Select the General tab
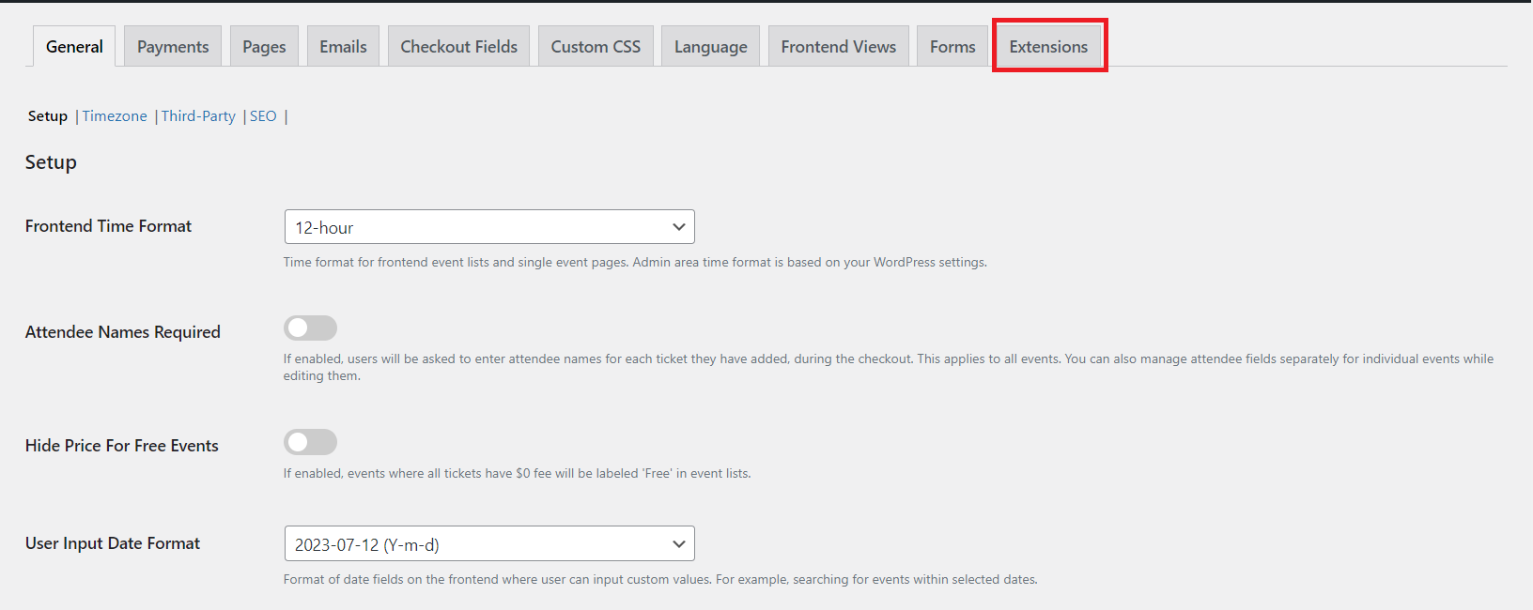The image size is (1533, 610). pos(74,47)
